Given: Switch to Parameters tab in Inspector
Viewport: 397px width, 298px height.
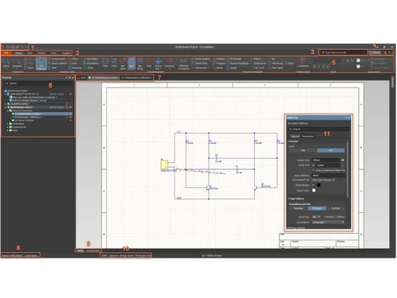Looking at the screenshot, I should pos(307,136).
